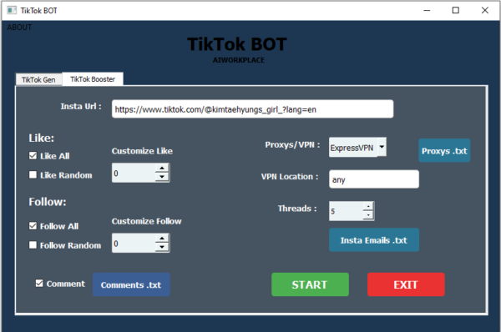Increase the Threads count
The width and height of the screenshot is (501, 332).
click(368, 207)
